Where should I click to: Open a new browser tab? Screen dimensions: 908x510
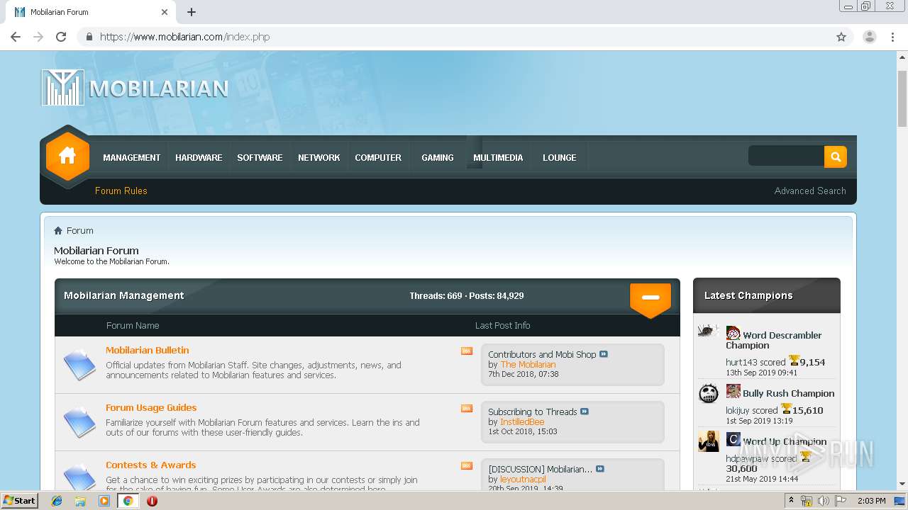tap(192, 12)
